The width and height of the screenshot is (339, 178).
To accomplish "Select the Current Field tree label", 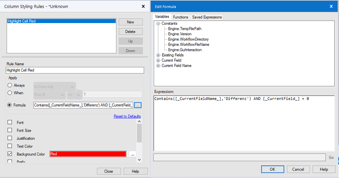I will (x=171, y=60).
